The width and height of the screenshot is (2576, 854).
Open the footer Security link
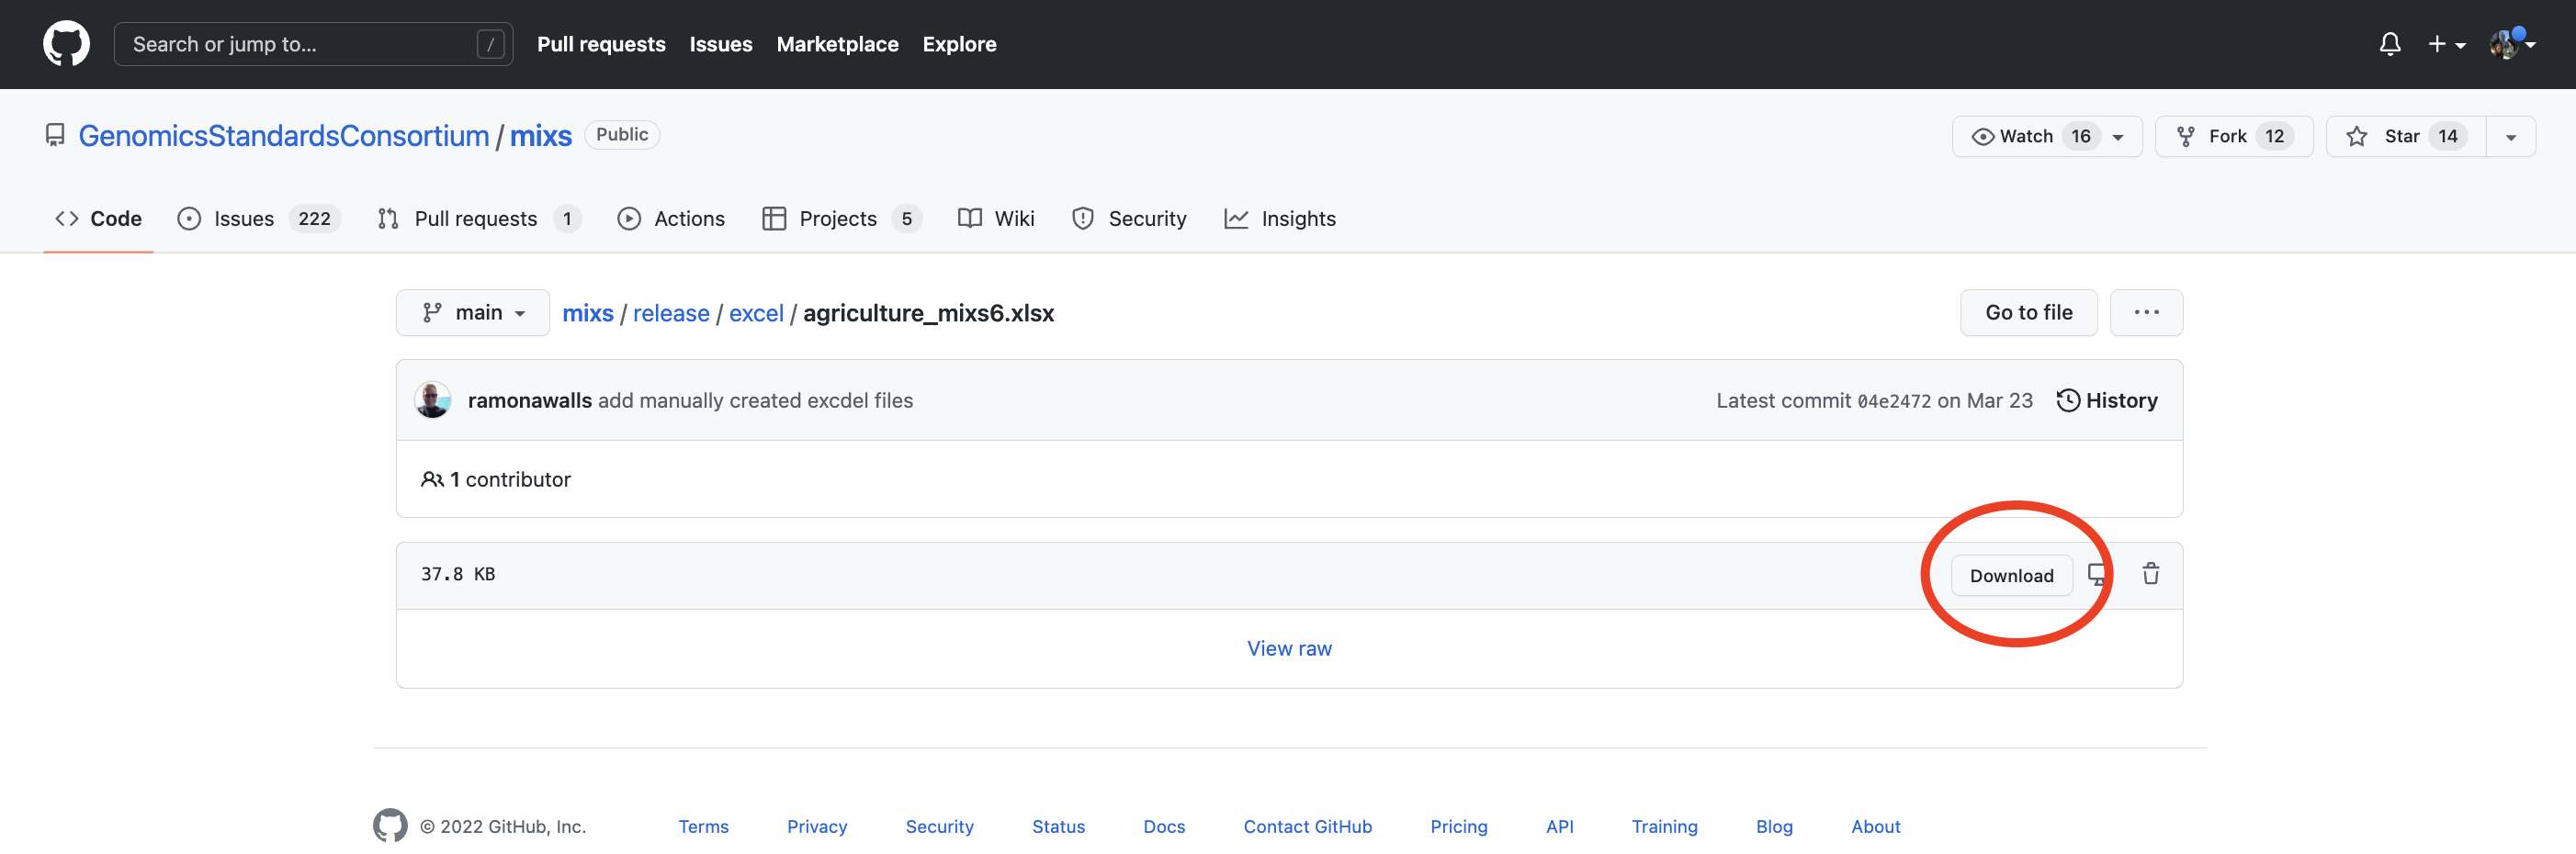tap(939, 827)
